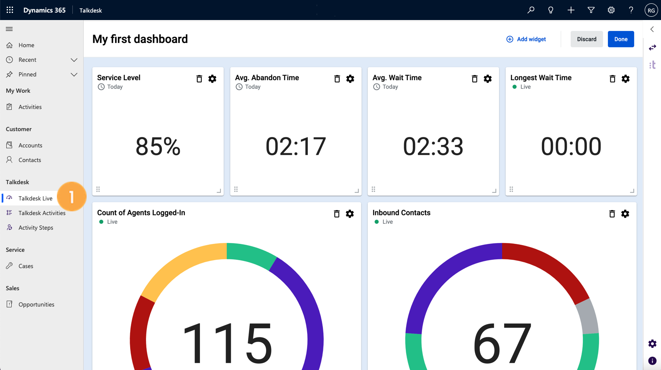Open the top bar settings gear
The height and width of the screenshot is (370, 661).
pos(611,10)
